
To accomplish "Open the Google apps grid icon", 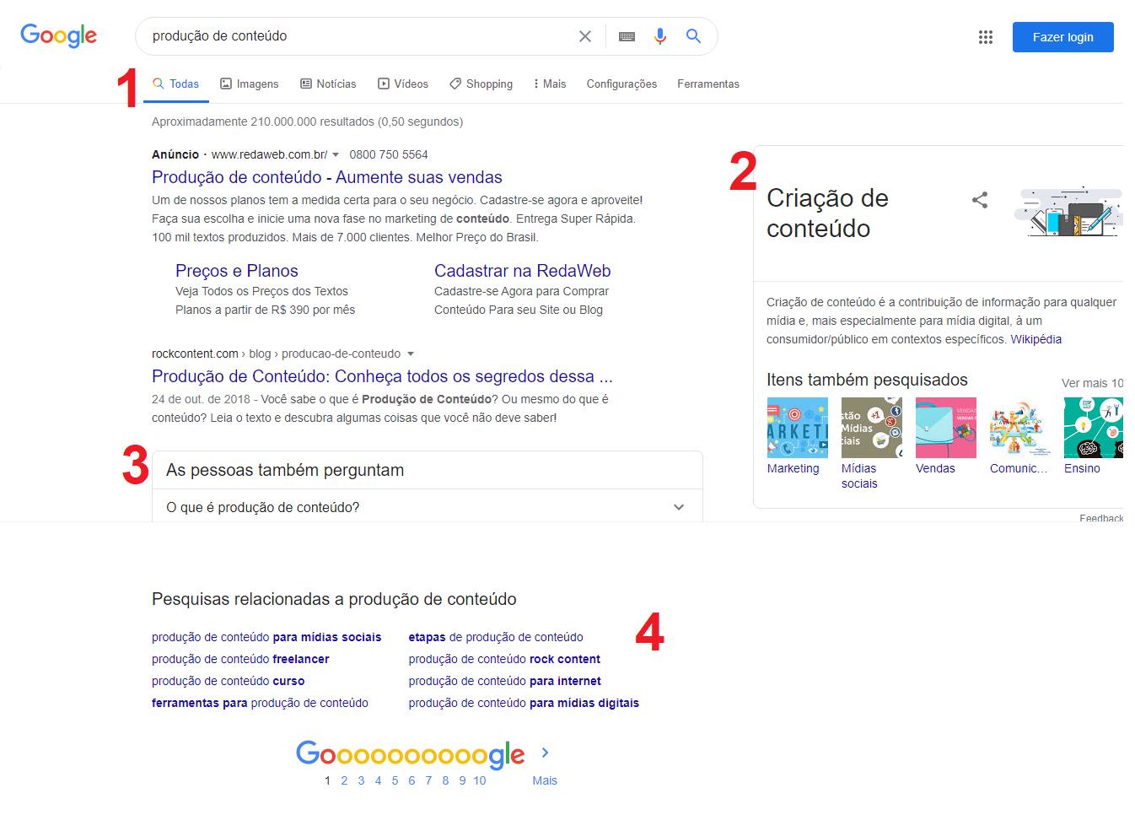I will (986, 37).
